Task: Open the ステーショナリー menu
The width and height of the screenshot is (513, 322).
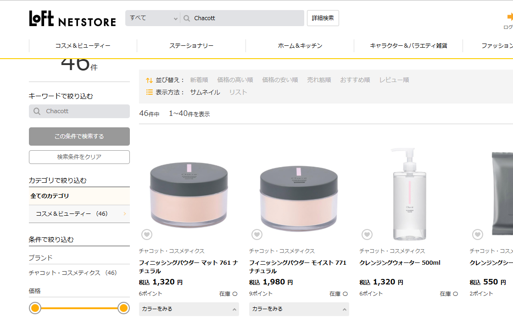Action: point(191,46)
